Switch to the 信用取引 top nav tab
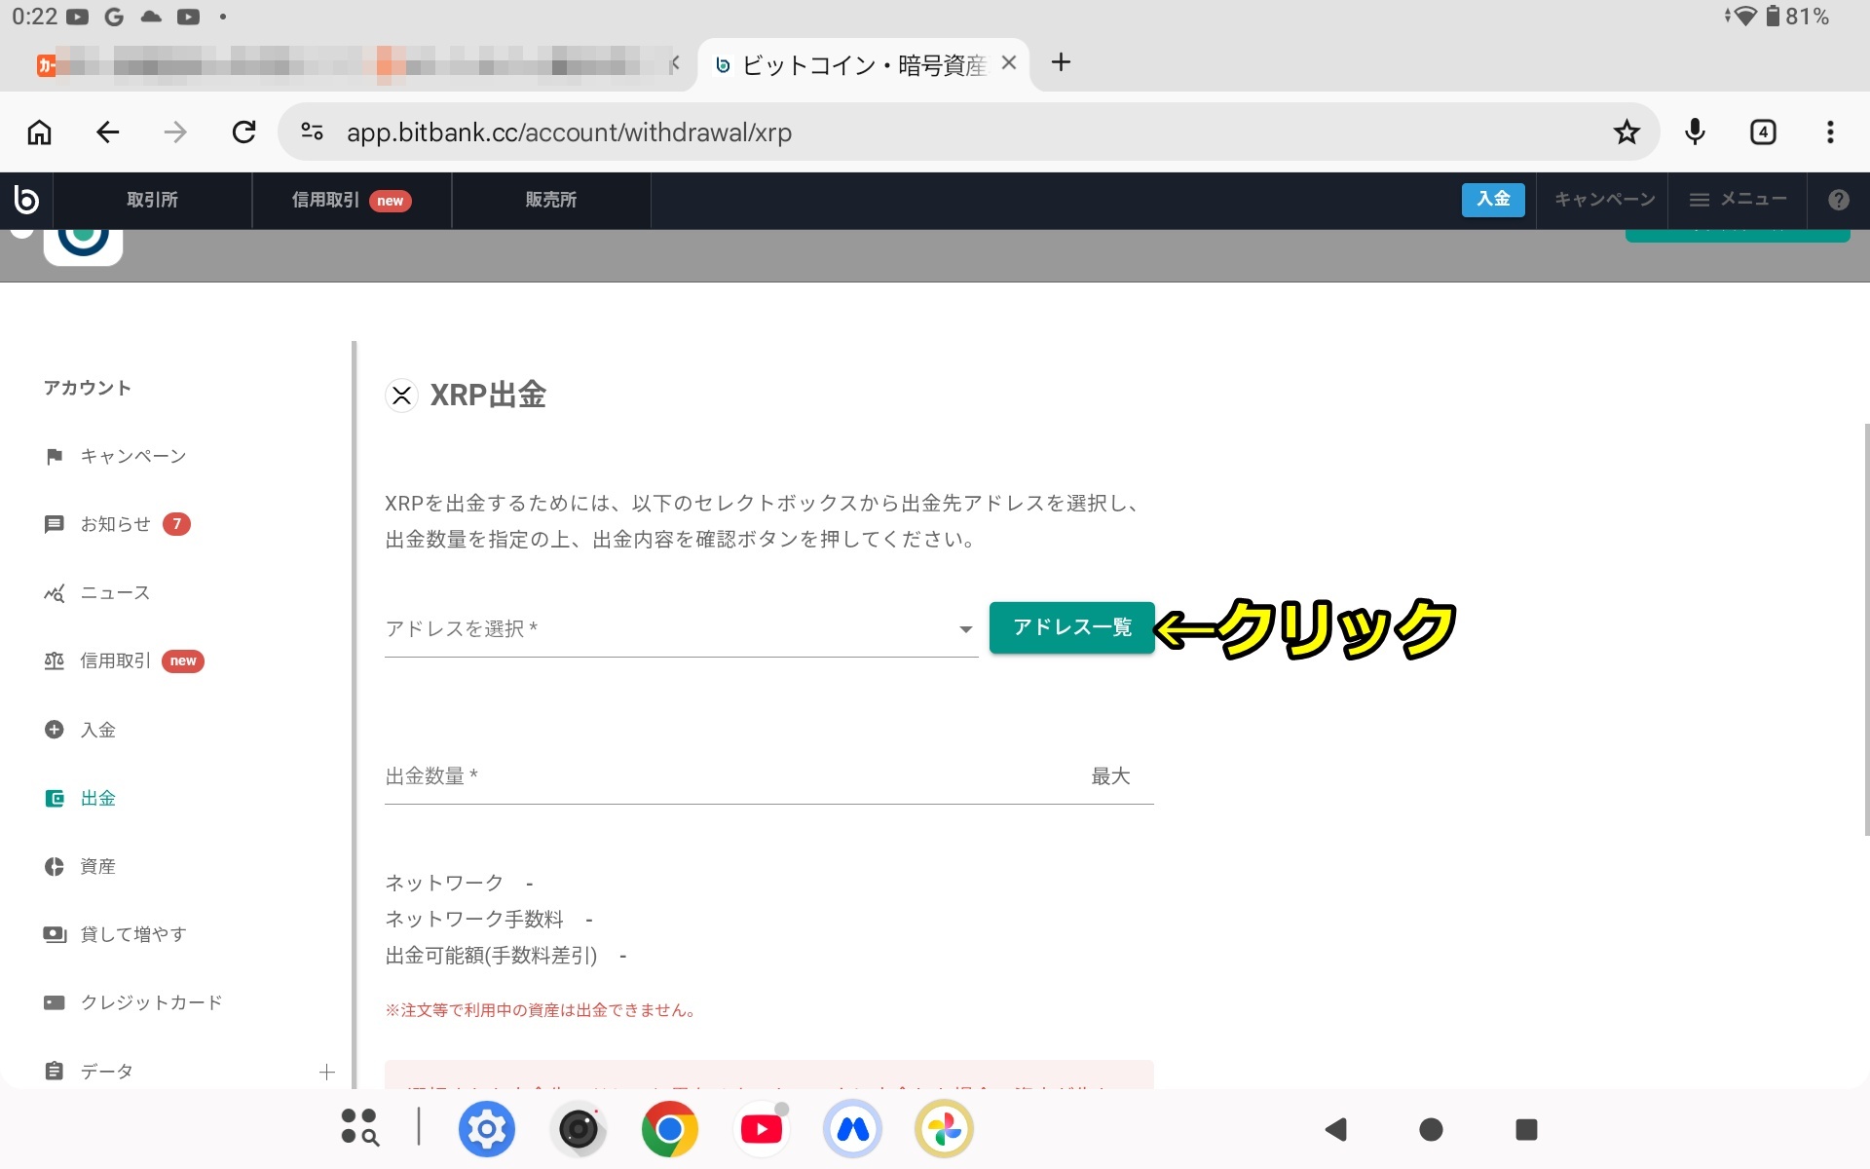This screenshot has height=1169, width=1870. tap(352, 200)
